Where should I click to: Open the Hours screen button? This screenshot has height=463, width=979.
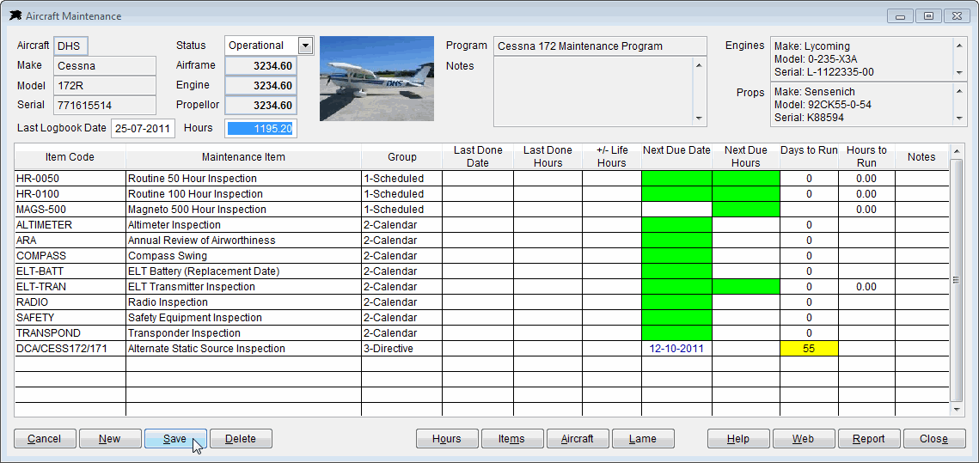pos(447,439)
